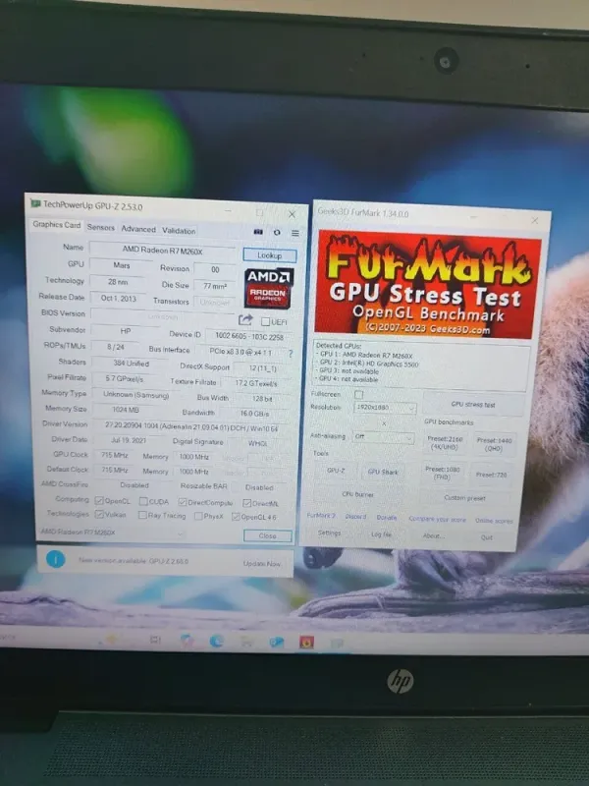The width and height of the screenshot is (589, 786).
Task: Start the GPU stress test
Action: [x=472, y=405]
